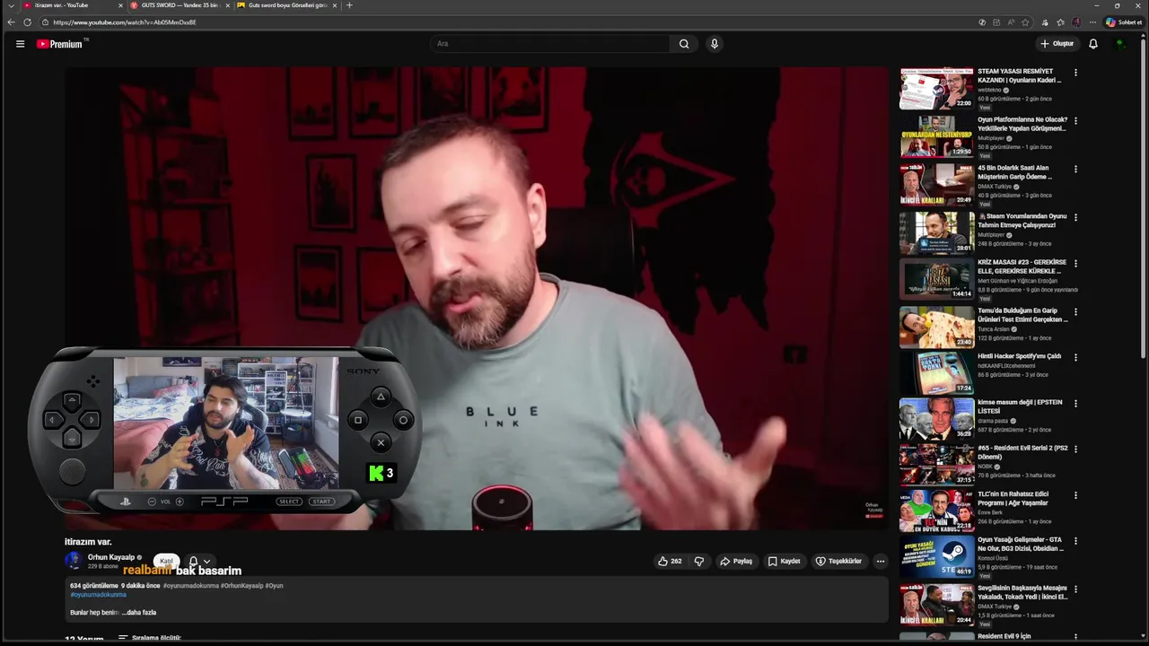
Task: Open options for kimse masum değil EPSTEIN video
Action: 1075,404
